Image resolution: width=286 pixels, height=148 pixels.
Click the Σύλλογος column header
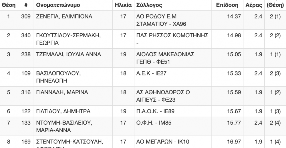[149, 5]
